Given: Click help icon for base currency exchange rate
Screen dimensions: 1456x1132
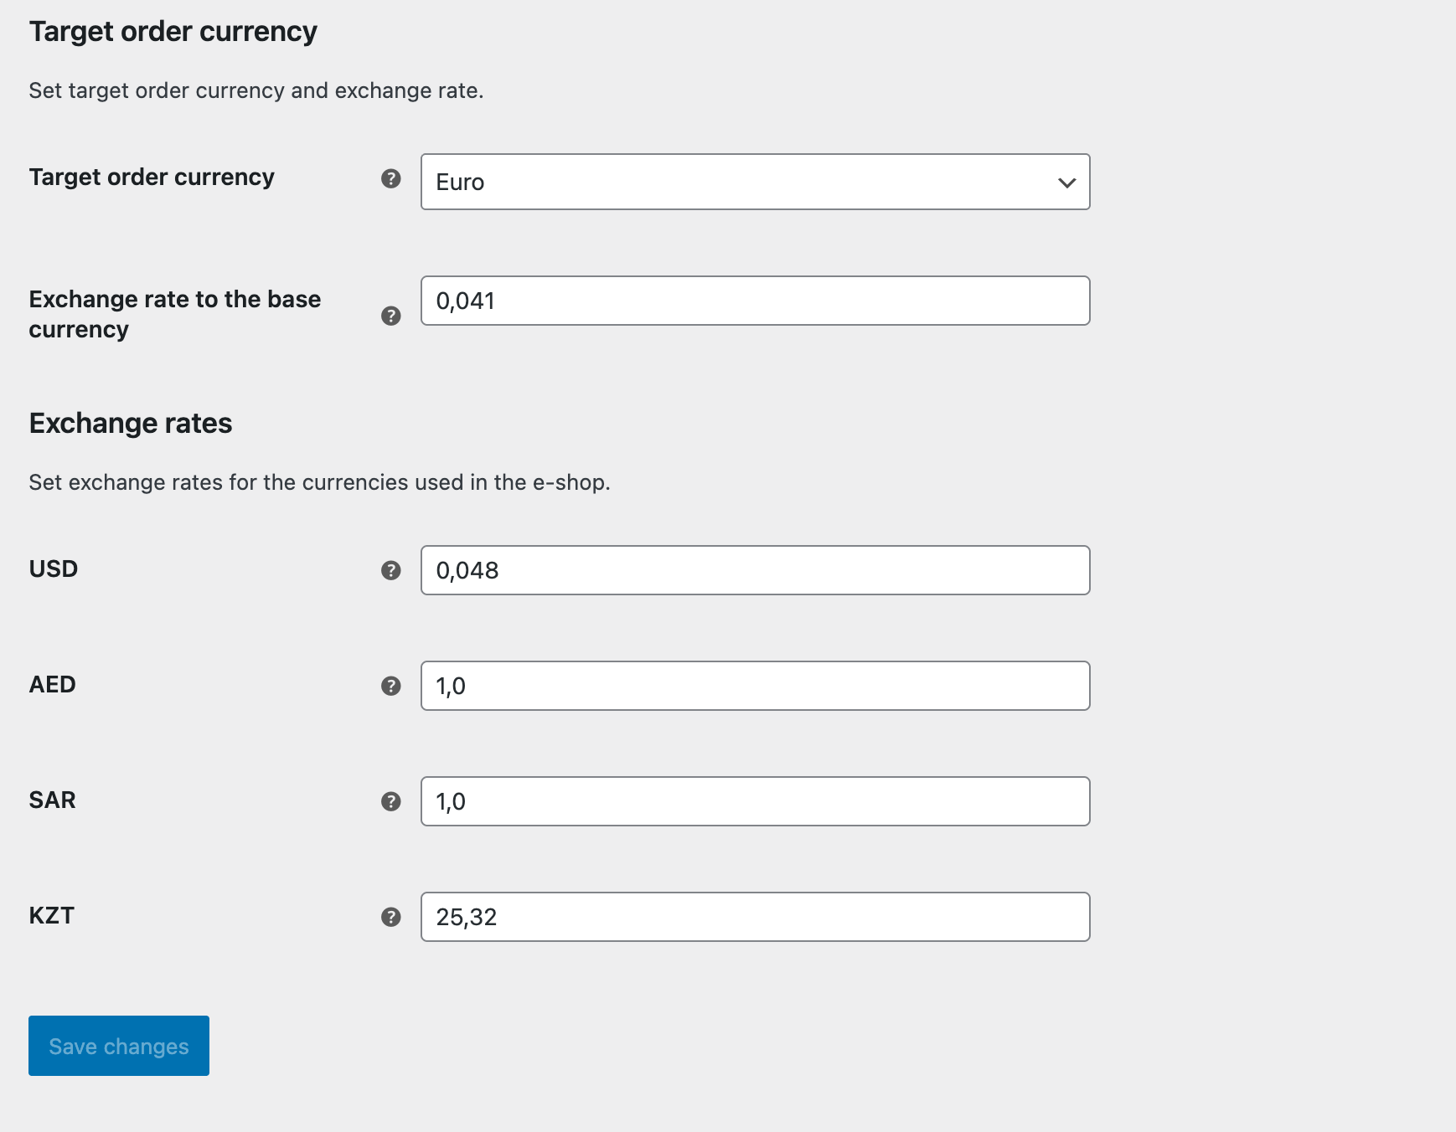Looking at the screenshot, I should [390, 316].
